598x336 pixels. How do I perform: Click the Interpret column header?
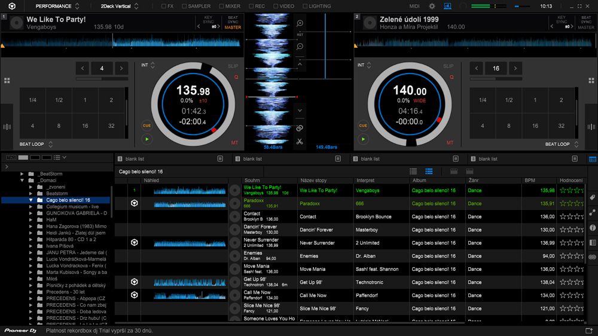click(365, 181)
